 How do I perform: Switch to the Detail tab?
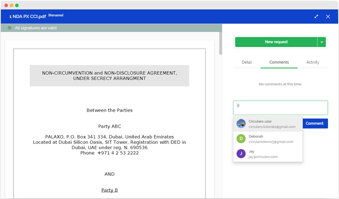coord(247,62)
